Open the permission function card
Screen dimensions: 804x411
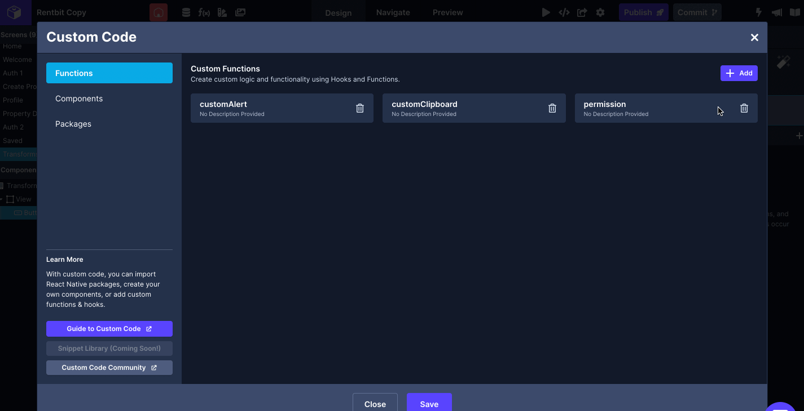666,108
